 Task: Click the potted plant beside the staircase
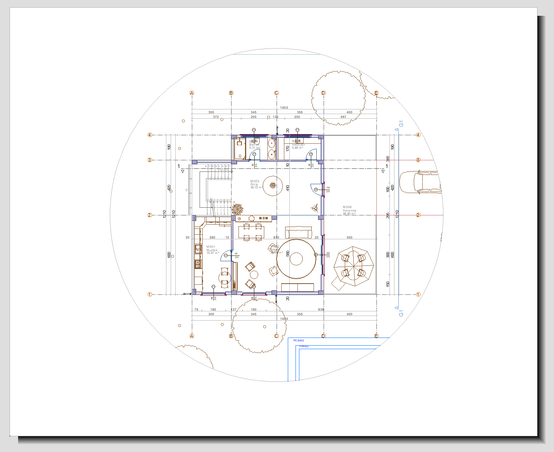(x=237, y=210)
